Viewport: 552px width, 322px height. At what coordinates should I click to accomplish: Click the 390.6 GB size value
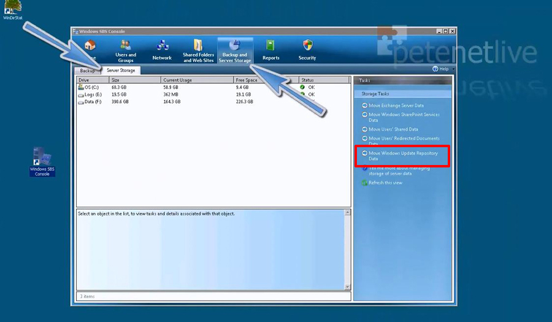[120, 102]
